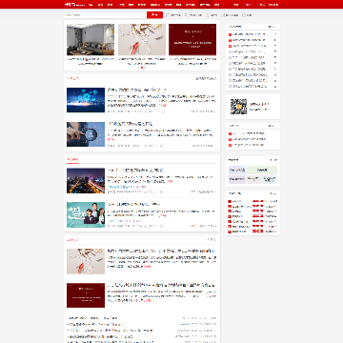Focus the search input field
Screen dimensions: 343x343
coord(105,15)
